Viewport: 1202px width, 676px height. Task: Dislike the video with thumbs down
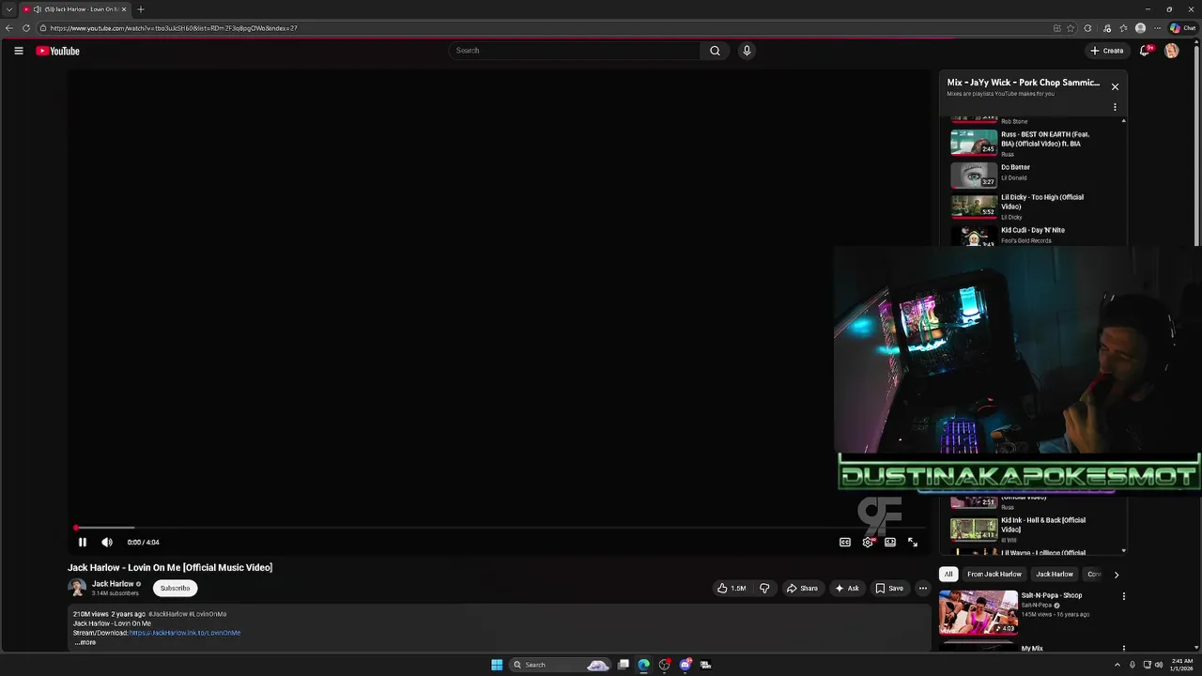point(764,589)
